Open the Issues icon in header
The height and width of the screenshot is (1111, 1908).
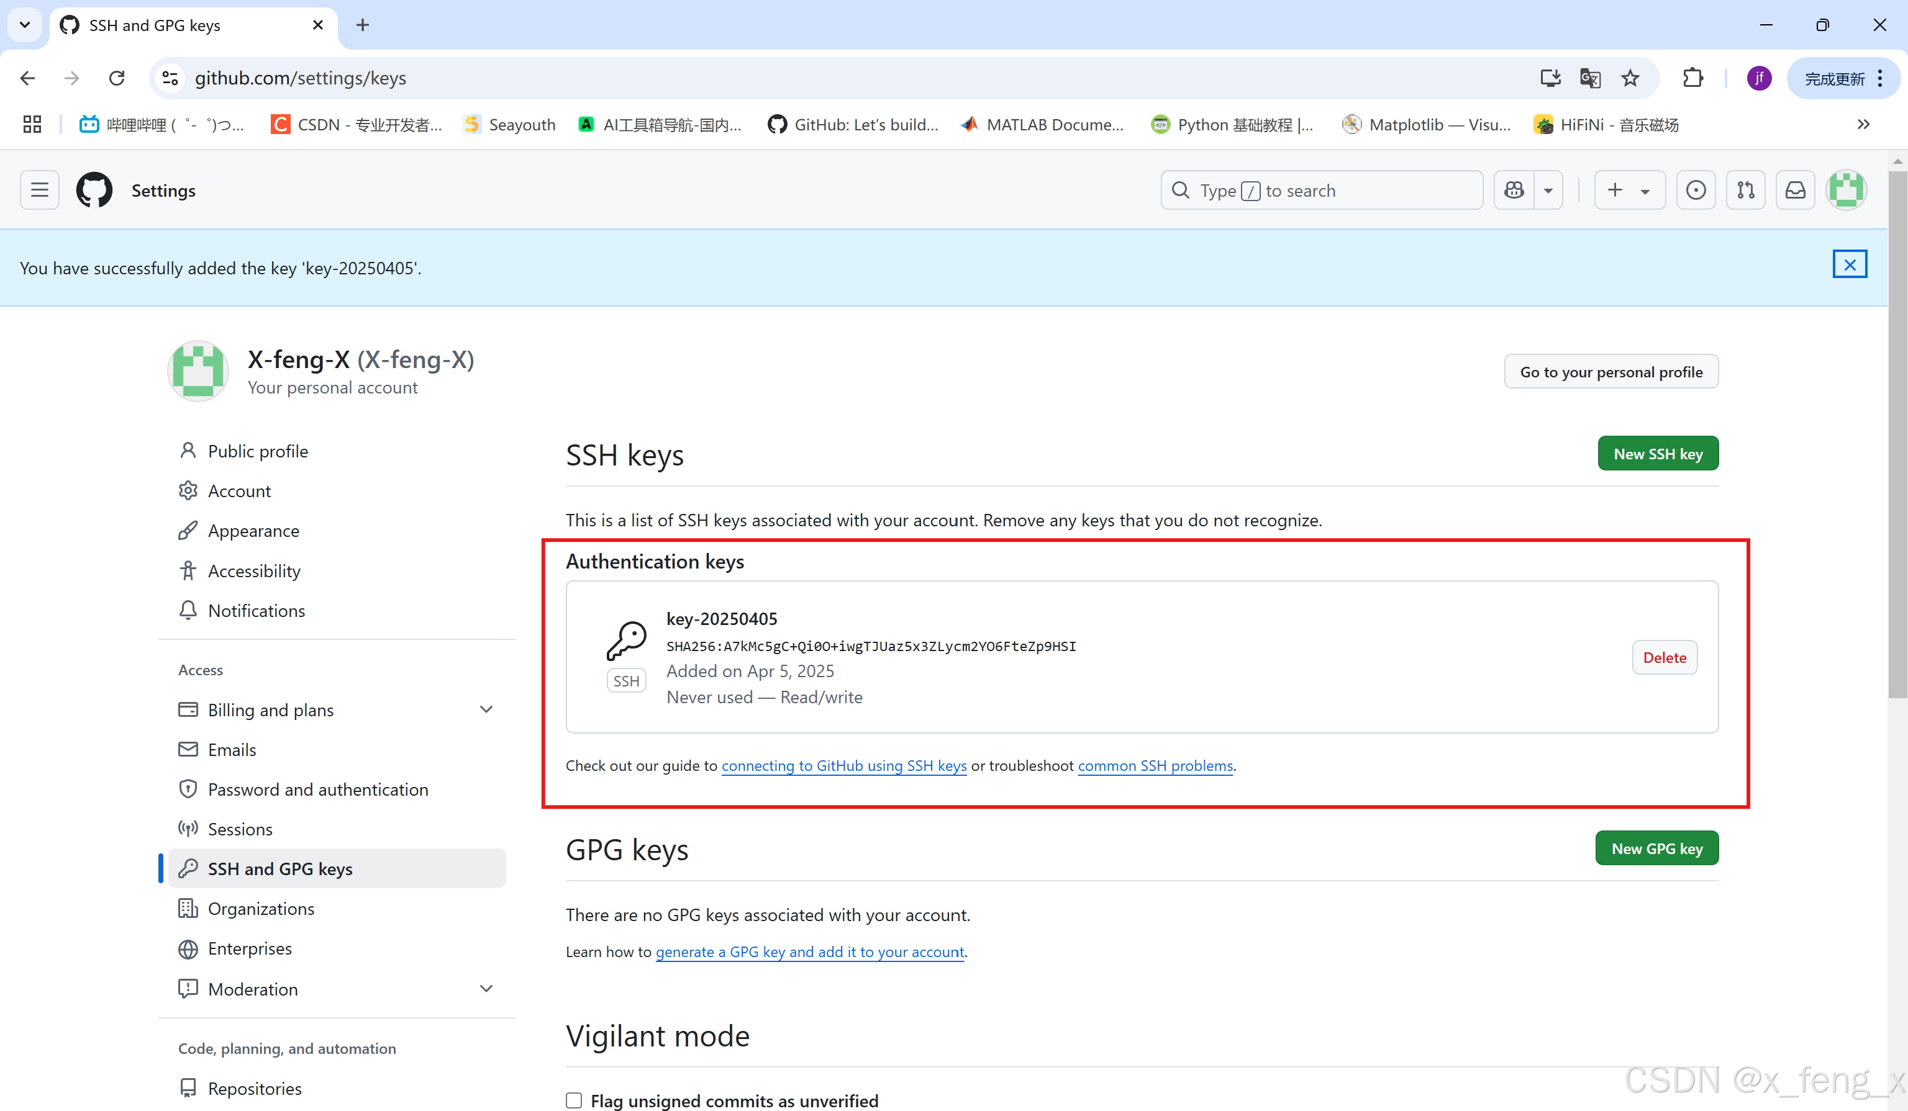point(1695,190)
